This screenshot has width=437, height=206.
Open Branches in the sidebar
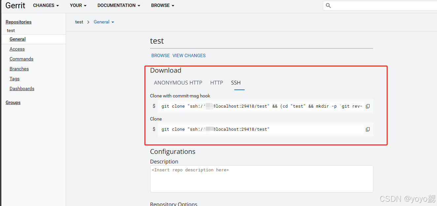19,69
